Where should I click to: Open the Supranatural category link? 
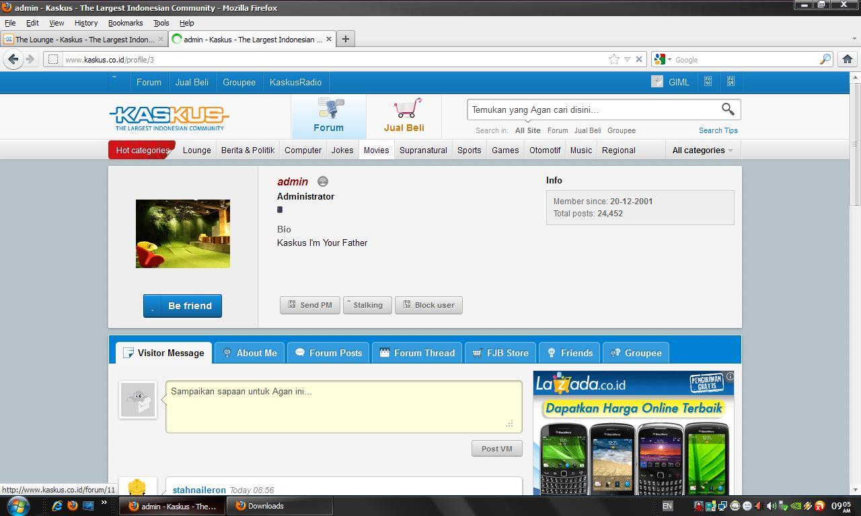coord(423,150)
